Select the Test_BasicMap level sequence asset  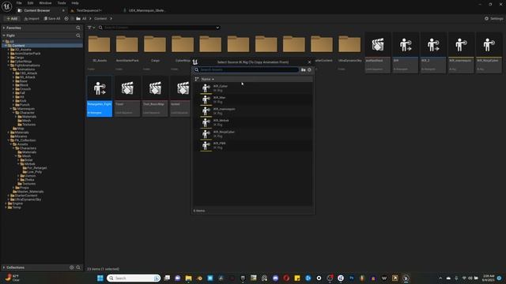pos(155,96)
